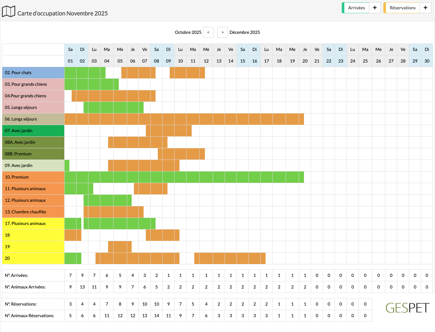Image resolution: width=435 pixels, height=332 pixels.
Task: Click the plus icon next to Arrivées
Action: (x=375, y=7)
